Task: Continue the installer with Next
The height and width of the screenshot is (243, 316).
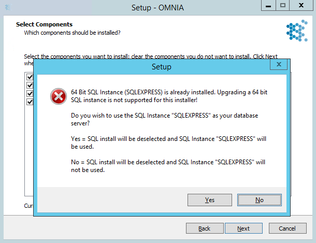Action: pyautogui.click(x=243, y=228)
